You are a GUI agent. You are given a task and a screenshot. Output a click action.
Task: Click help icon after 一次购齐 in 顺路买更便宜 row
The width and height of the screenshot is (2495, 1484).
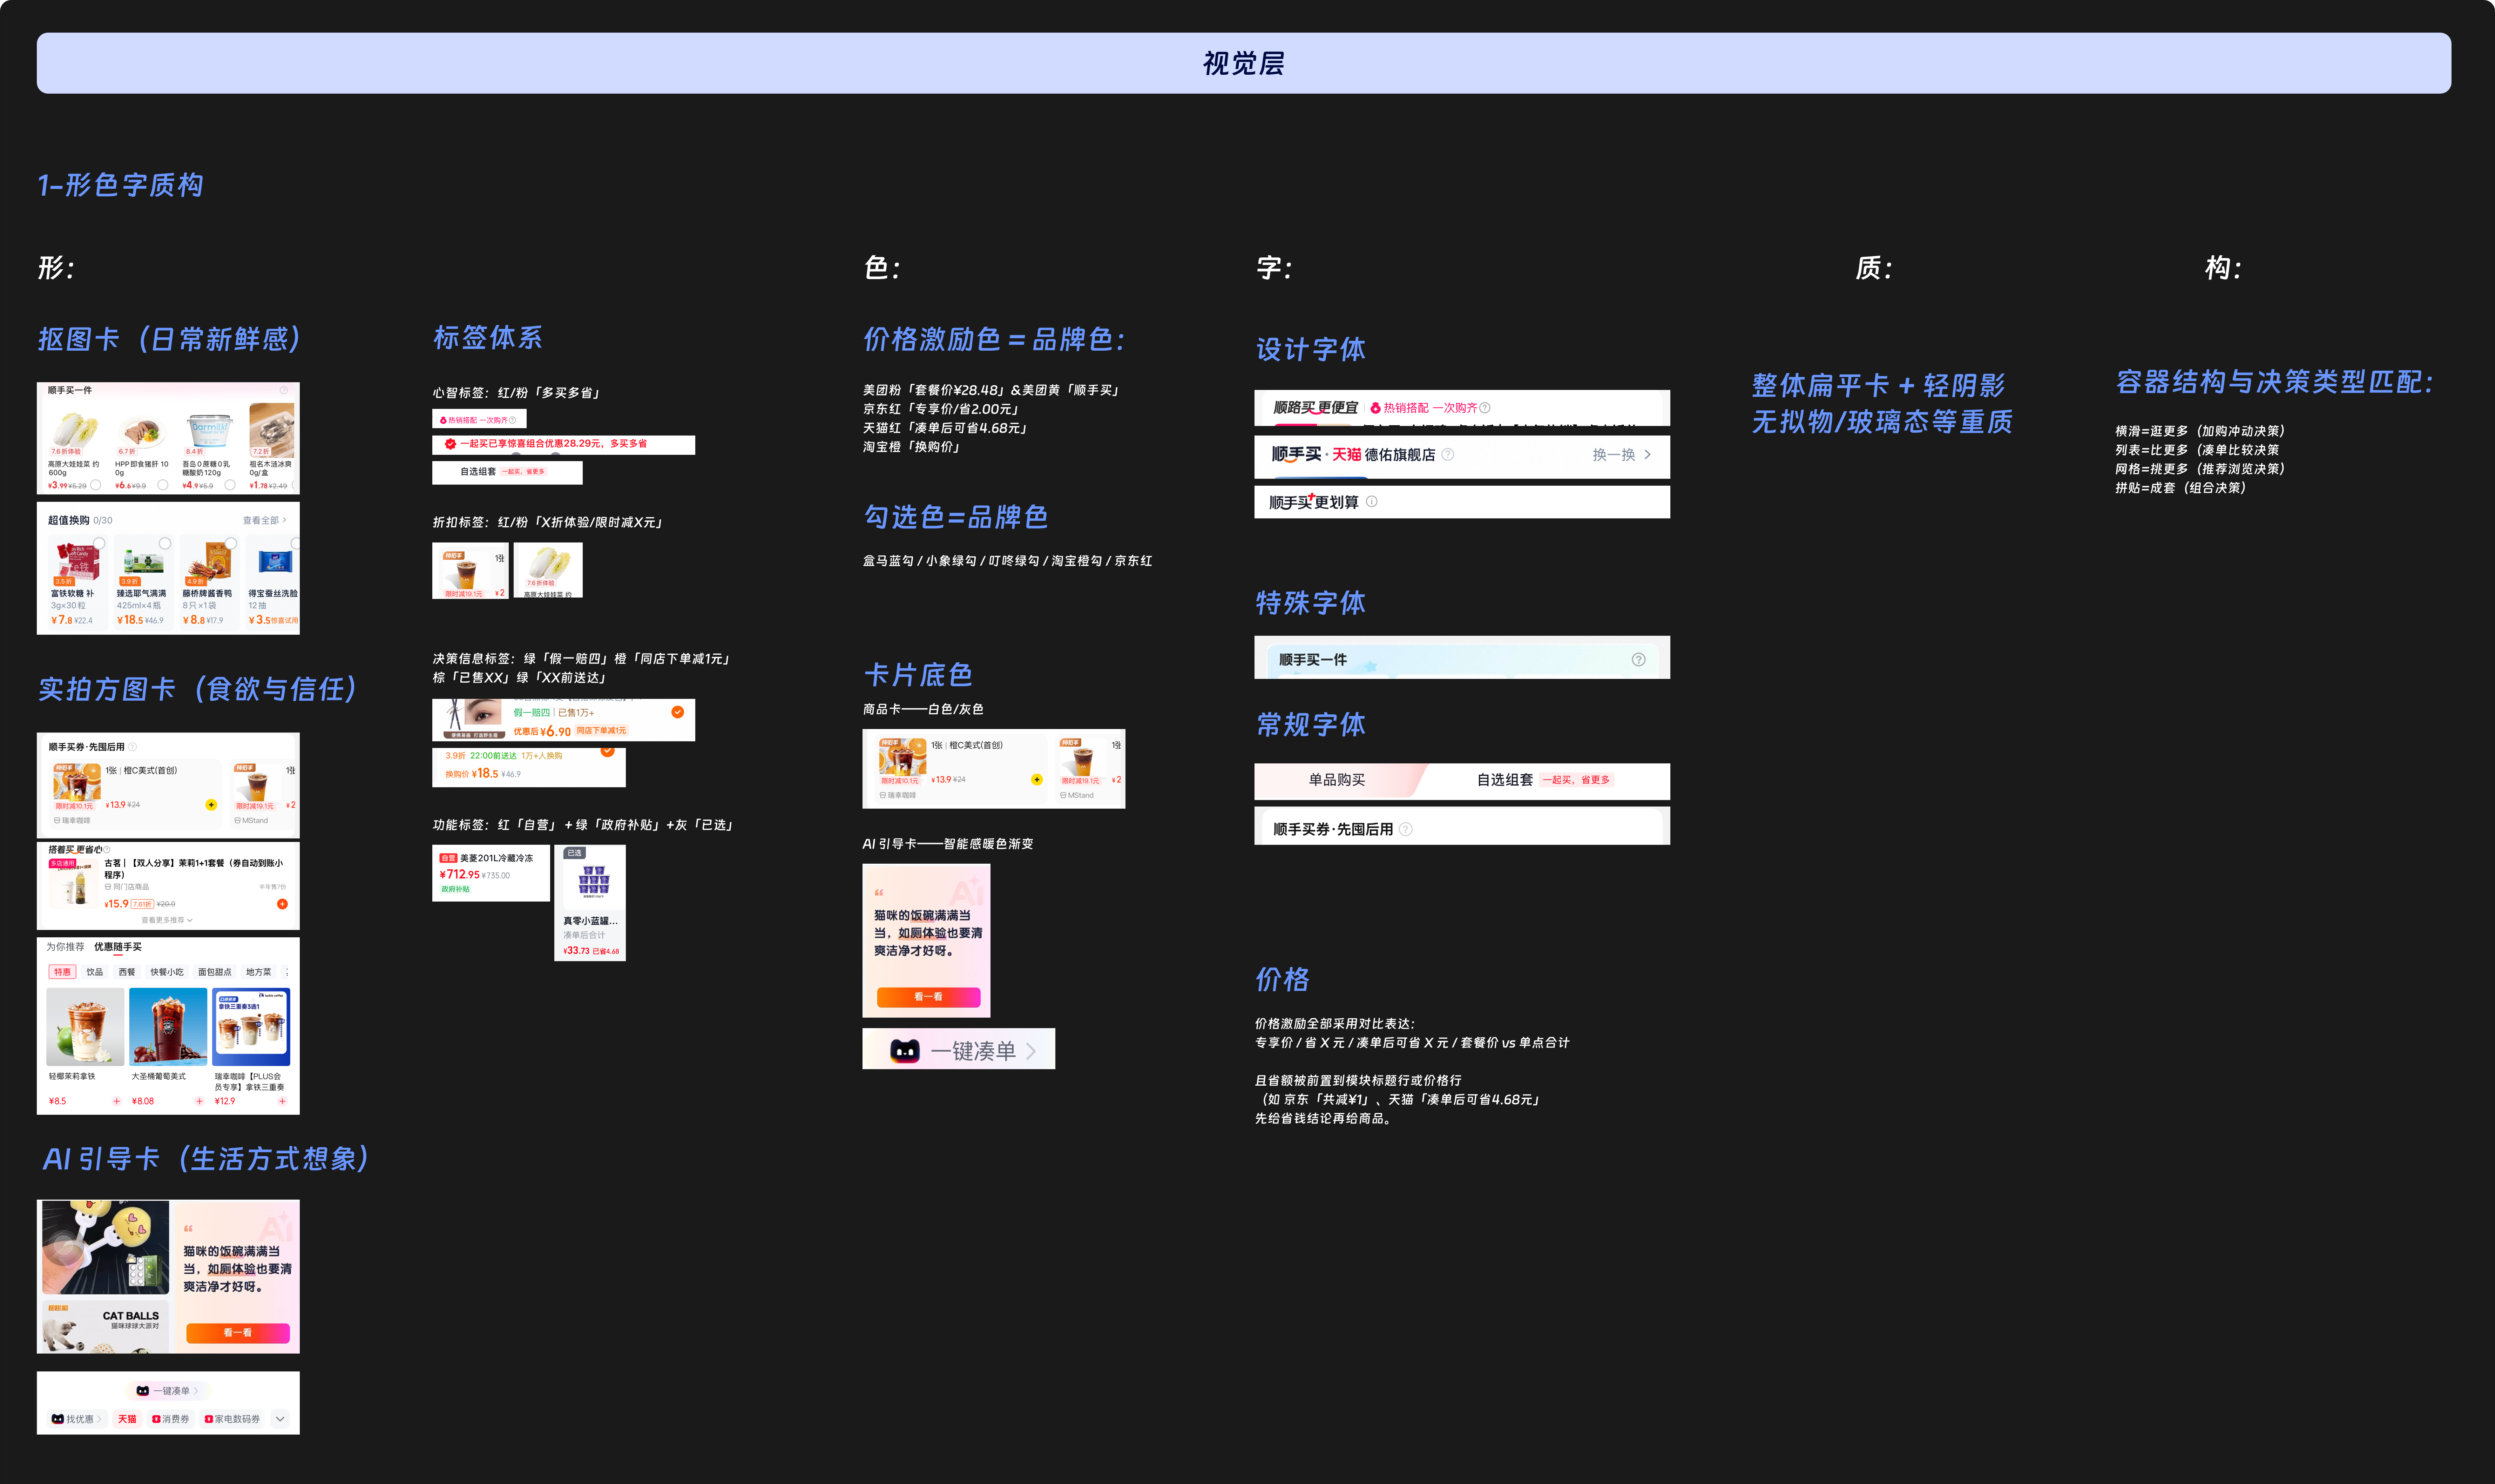pos(1485,408)
